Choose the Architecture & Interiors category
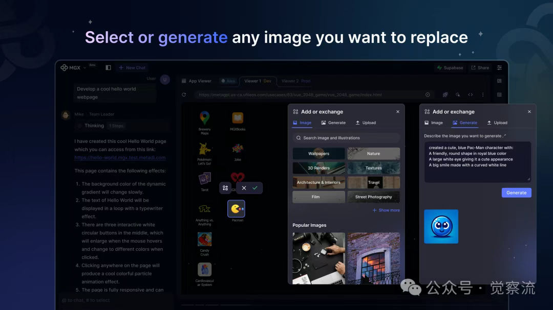This screenshot has height=310, width=553. (x=319, y=182)
